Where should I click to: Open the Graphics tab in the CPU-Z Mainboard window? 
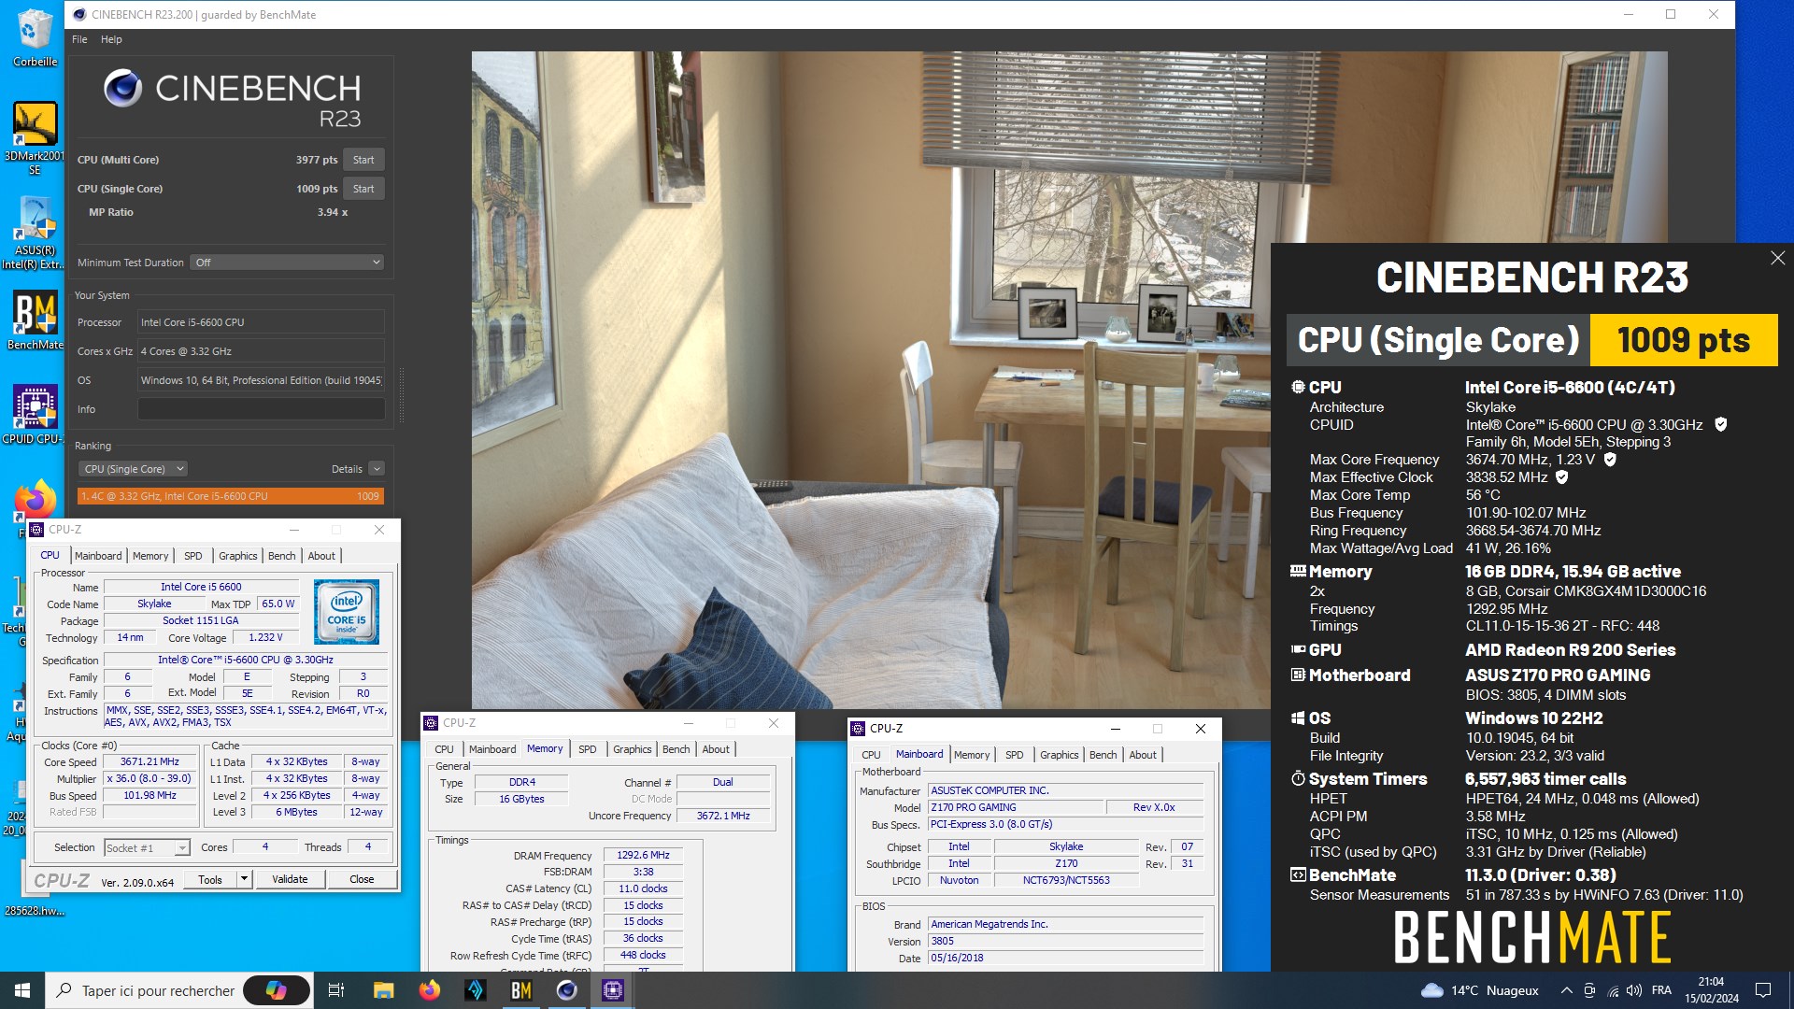1059,755
